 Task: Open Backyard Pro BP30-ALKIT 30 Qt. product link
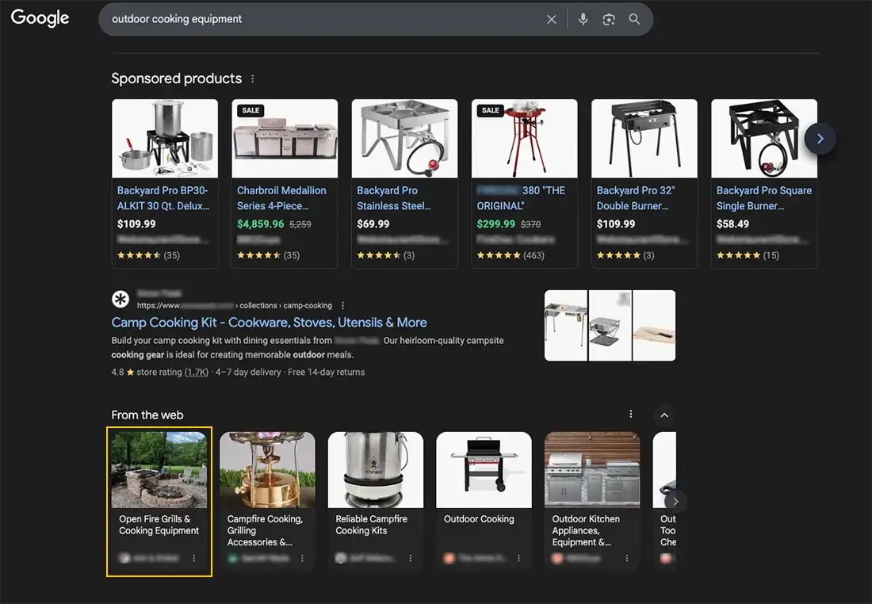(x=163, y=198)
